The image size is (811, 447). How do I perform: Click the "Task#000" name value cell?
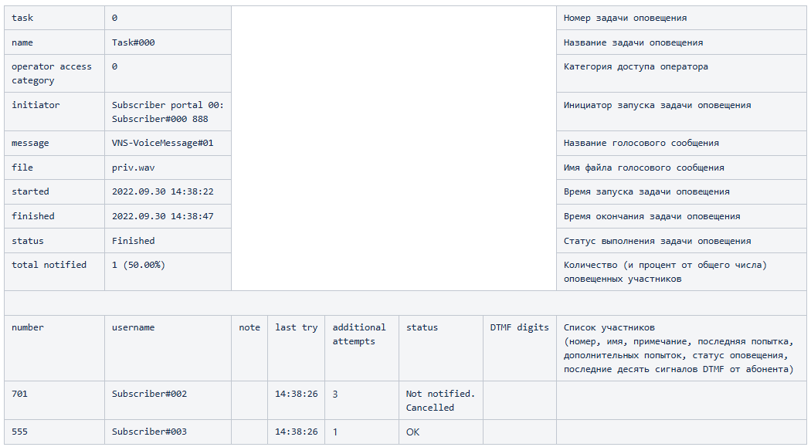coord(134,42)
